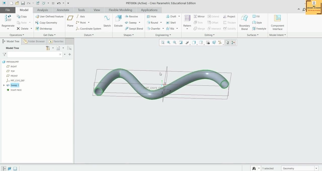Screen dimensions: 322x171
Task: Select the Shell tool
Action: (171, 23)
